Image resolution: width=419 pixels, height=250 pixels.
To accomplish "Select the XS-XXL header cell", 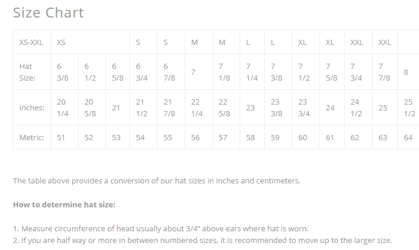I will tap(32, 43).
